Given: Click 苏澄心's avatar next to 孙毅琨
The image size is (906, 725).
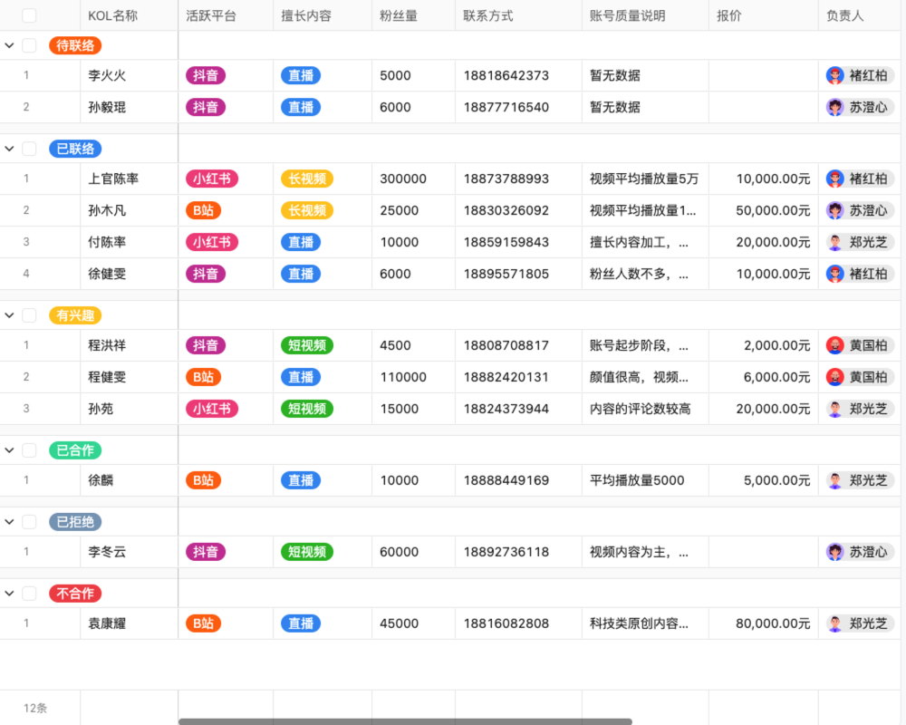Looking at the screenshot, I should pyautogui.click(x=835, y=107).
